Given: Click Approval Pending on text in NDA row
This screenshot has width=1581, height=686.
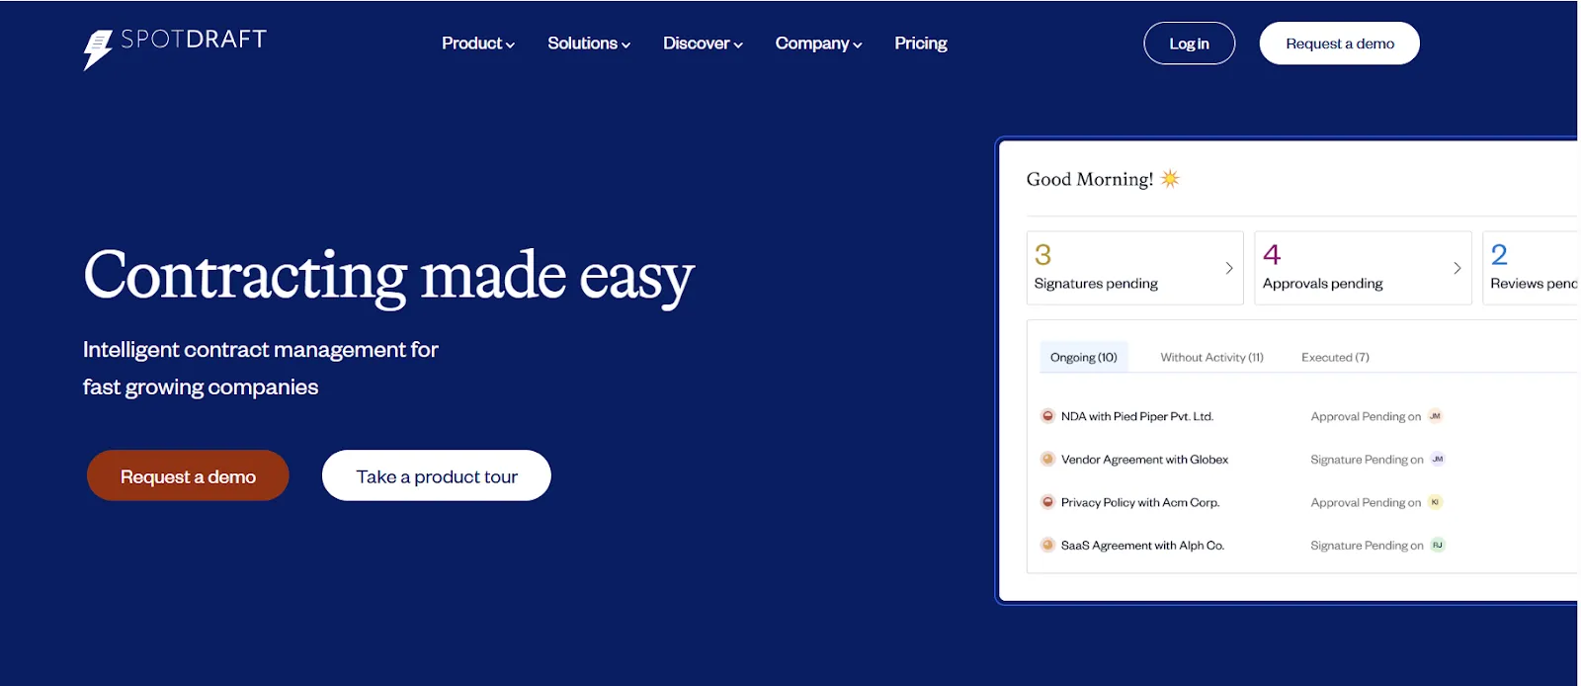Looking at the screenshot, I should (1366, 416).
